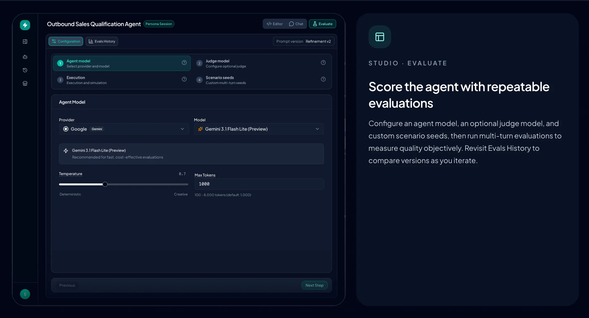Select step 2 Judge model

pyautogui.click(x=261, y=63)
